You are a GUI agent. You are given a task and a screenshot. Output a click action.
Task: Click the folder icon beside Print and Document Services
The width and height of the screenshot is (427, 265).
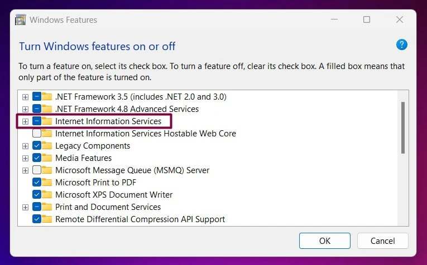47,207
